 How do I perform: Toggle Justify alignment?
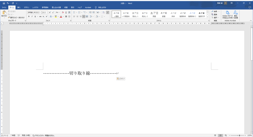point(84,16)
